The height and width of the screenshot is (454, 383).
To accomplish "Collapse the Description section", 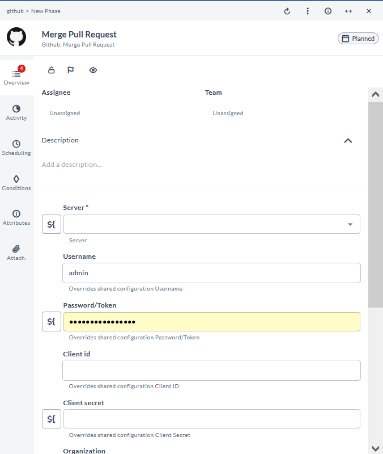I will coord(348,141).
